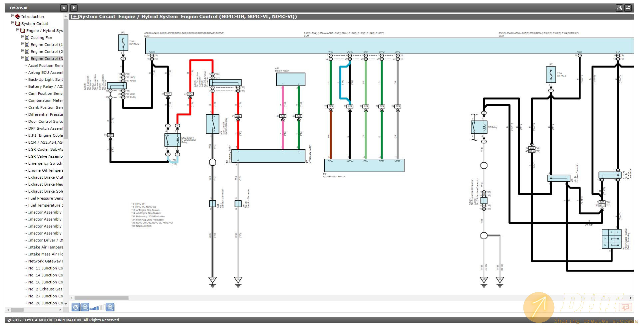Open Back-Up Light Swit entry
This screenshot has width=639, height=325.
(46, 80)
